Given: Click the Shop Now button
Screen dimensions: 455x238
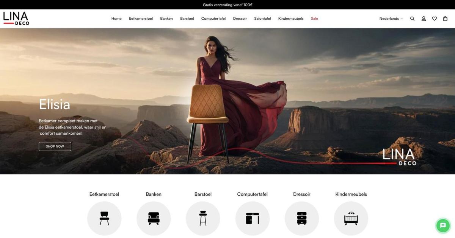Looking at the screenshot, I should 55,146.
